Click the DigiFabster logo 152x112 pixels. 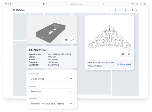(x=19, y=10)
